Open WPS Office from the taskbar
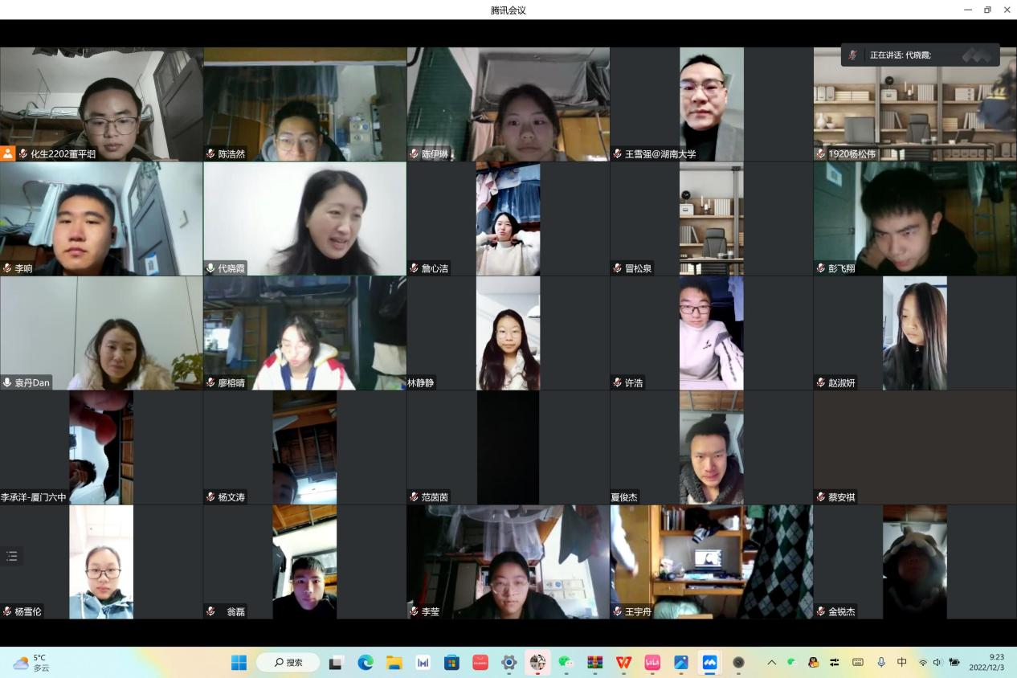1017x678 pixels. 623,663
